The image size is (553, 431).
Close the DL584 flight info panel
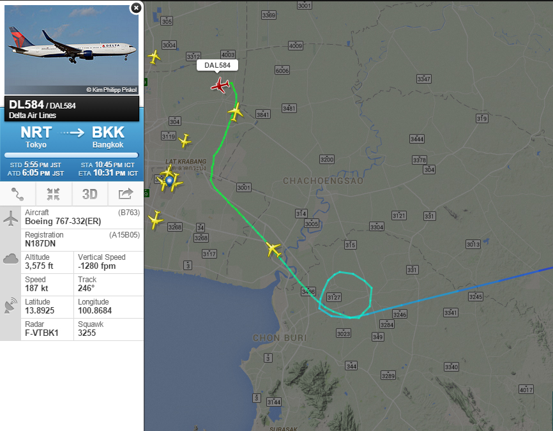(x=136, y=8)
